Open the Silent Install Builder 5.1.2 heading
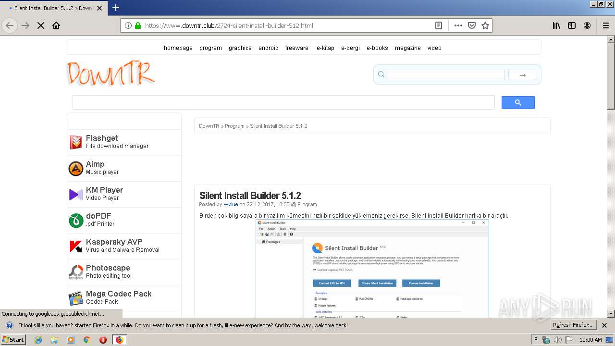The height and width of the screenshot is (346, 615). (250, 195)
